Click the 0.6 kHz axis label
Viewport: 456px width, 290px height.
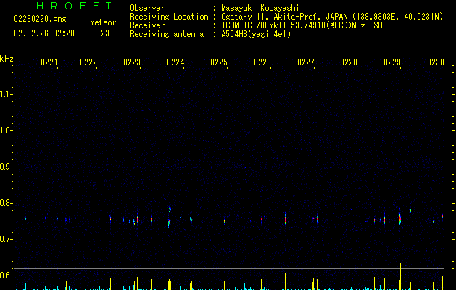[6, 275]
